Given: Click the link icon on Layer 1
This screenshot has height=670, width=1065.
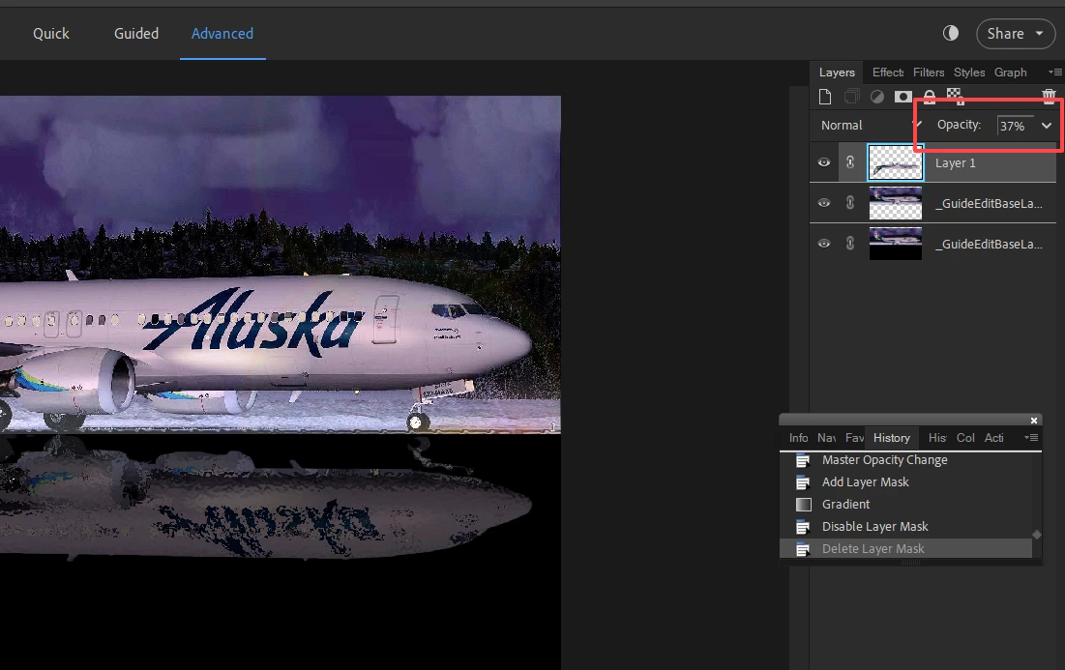Looking at the screenshot, I should point(849,162).
